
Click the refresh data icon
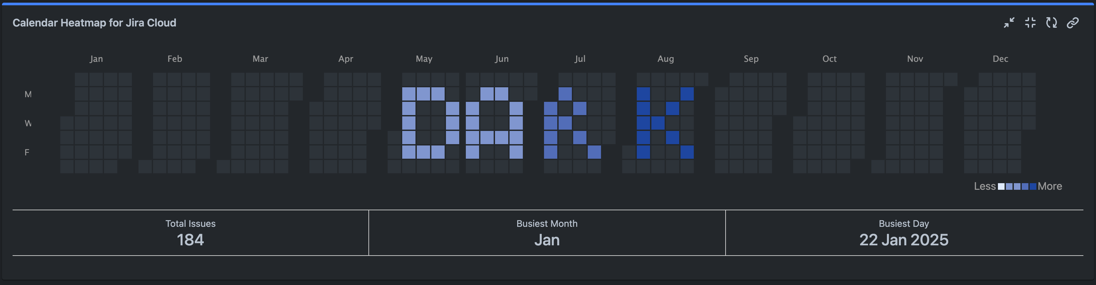[1051, 22]
